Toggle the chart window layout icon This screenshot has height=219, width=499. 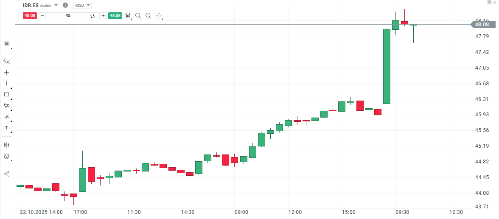[x=6, y=44]
